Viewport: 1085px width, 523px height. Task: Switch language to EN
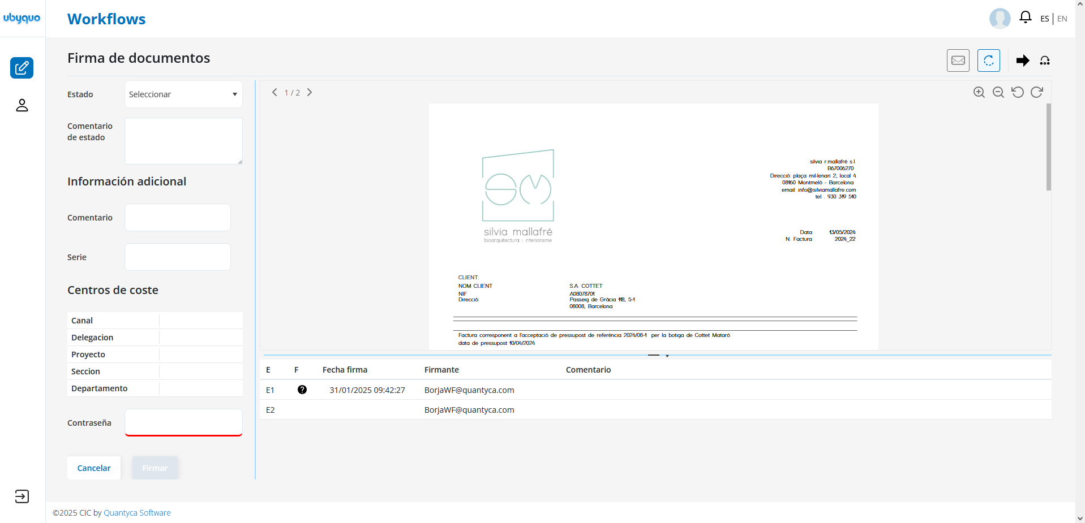coord(1062,19)
